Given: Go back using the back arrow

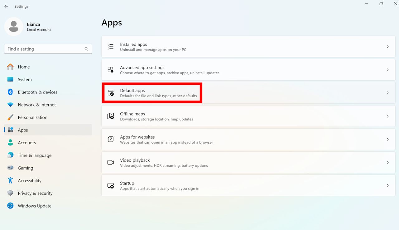Looking at the screenshot, I should pyautogui.click(x=6, y=6).
